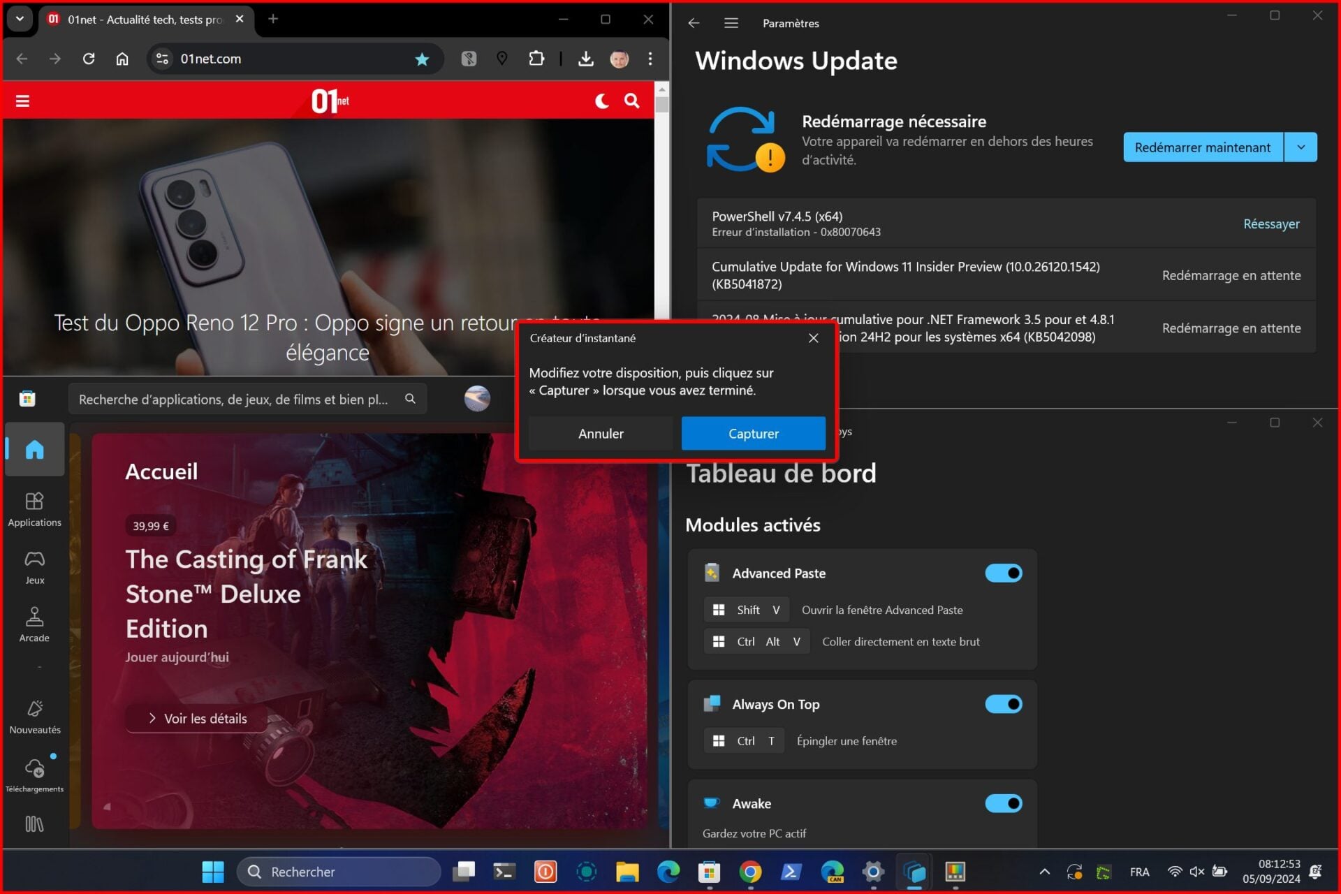
Task: Open Applications tab in Microsoft Store
Action: click(34, 509)
